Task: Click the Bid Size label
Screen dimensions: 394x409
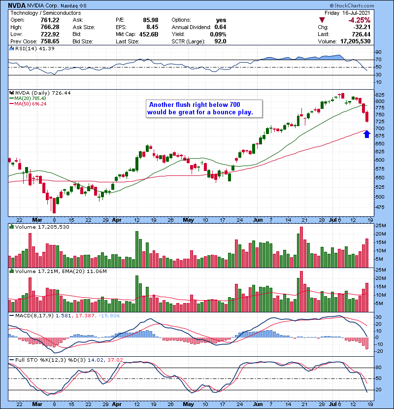Action: click(x=83, y=41)
